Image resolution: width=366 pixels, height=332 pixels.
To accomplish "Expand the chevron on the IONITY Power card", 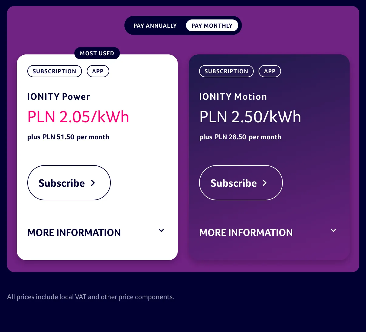I will (x=161, y=230).
